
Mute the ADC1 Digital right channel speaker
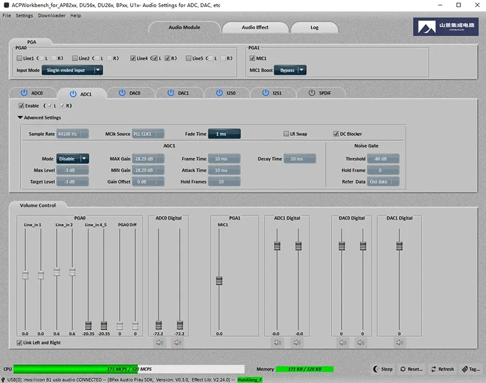pos(298,343)
